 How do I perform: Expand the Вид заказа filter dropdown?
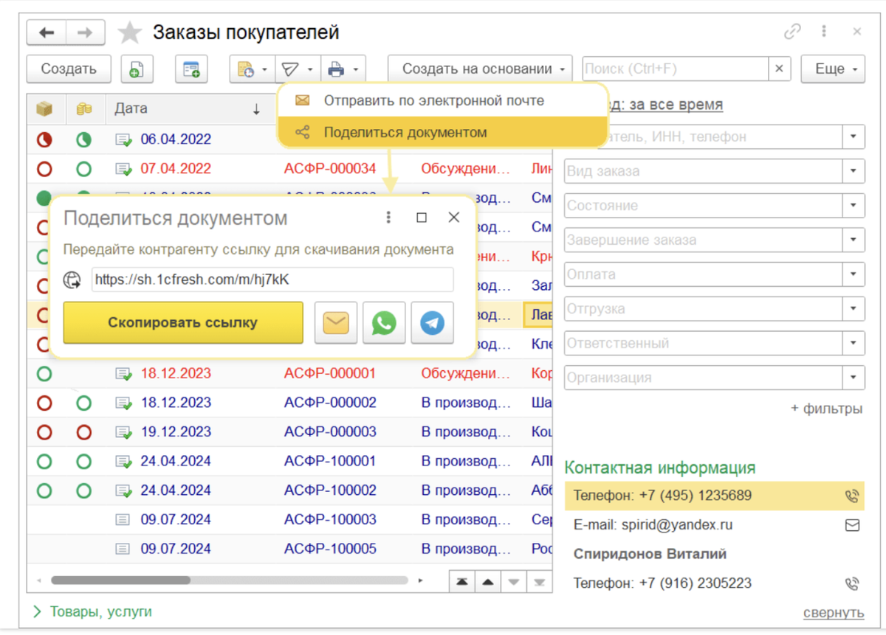[x=854, y=171]
